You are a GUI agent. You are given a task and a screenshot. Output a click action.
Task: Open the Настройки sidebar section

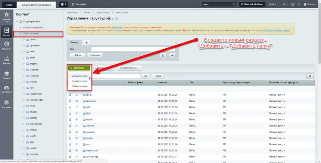(6, 104)
